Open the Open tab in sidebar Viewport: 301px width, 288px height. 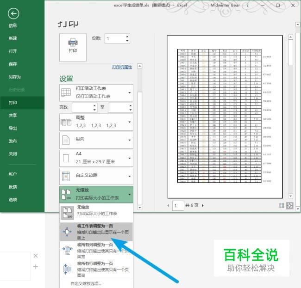click(x=13, y=51)
